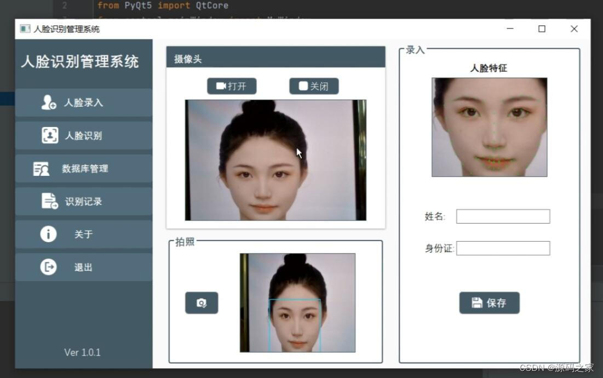This screenshot has height=378, width=603.
Task: Click the white square icon on 关闭 button
Action: pyautogui.click(x=302, y=85)
